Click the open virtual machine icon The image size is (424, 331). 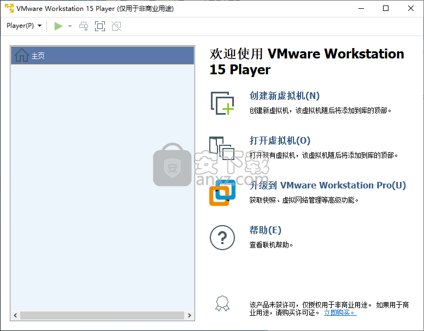222,148
